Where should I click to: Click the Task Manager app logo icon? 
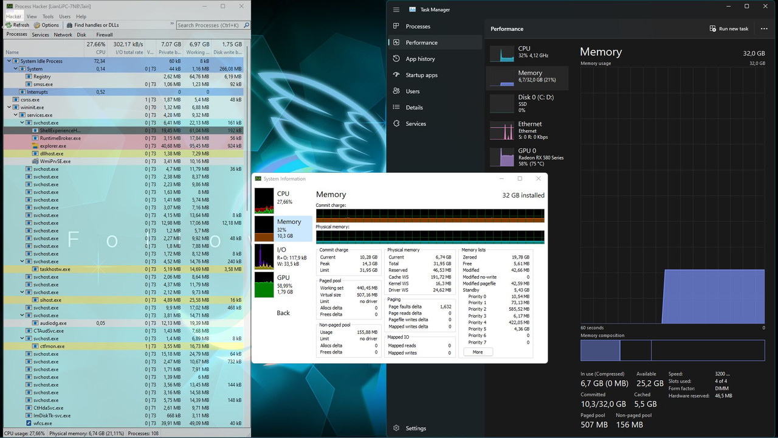pyautogui.click(x=413, y=10)
